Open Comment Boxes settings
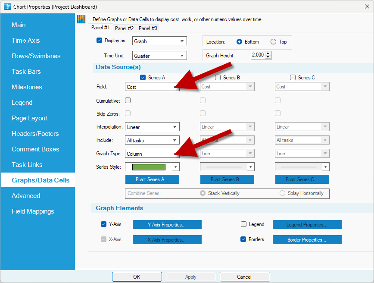 pyautogui.click(x=35, y=149)
